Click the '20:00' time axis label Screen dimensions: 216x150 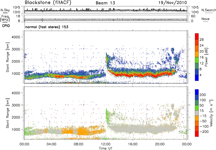pos(160,144)
